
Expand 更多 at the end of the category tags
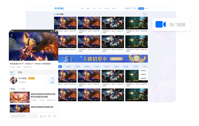tap(145, 67)
